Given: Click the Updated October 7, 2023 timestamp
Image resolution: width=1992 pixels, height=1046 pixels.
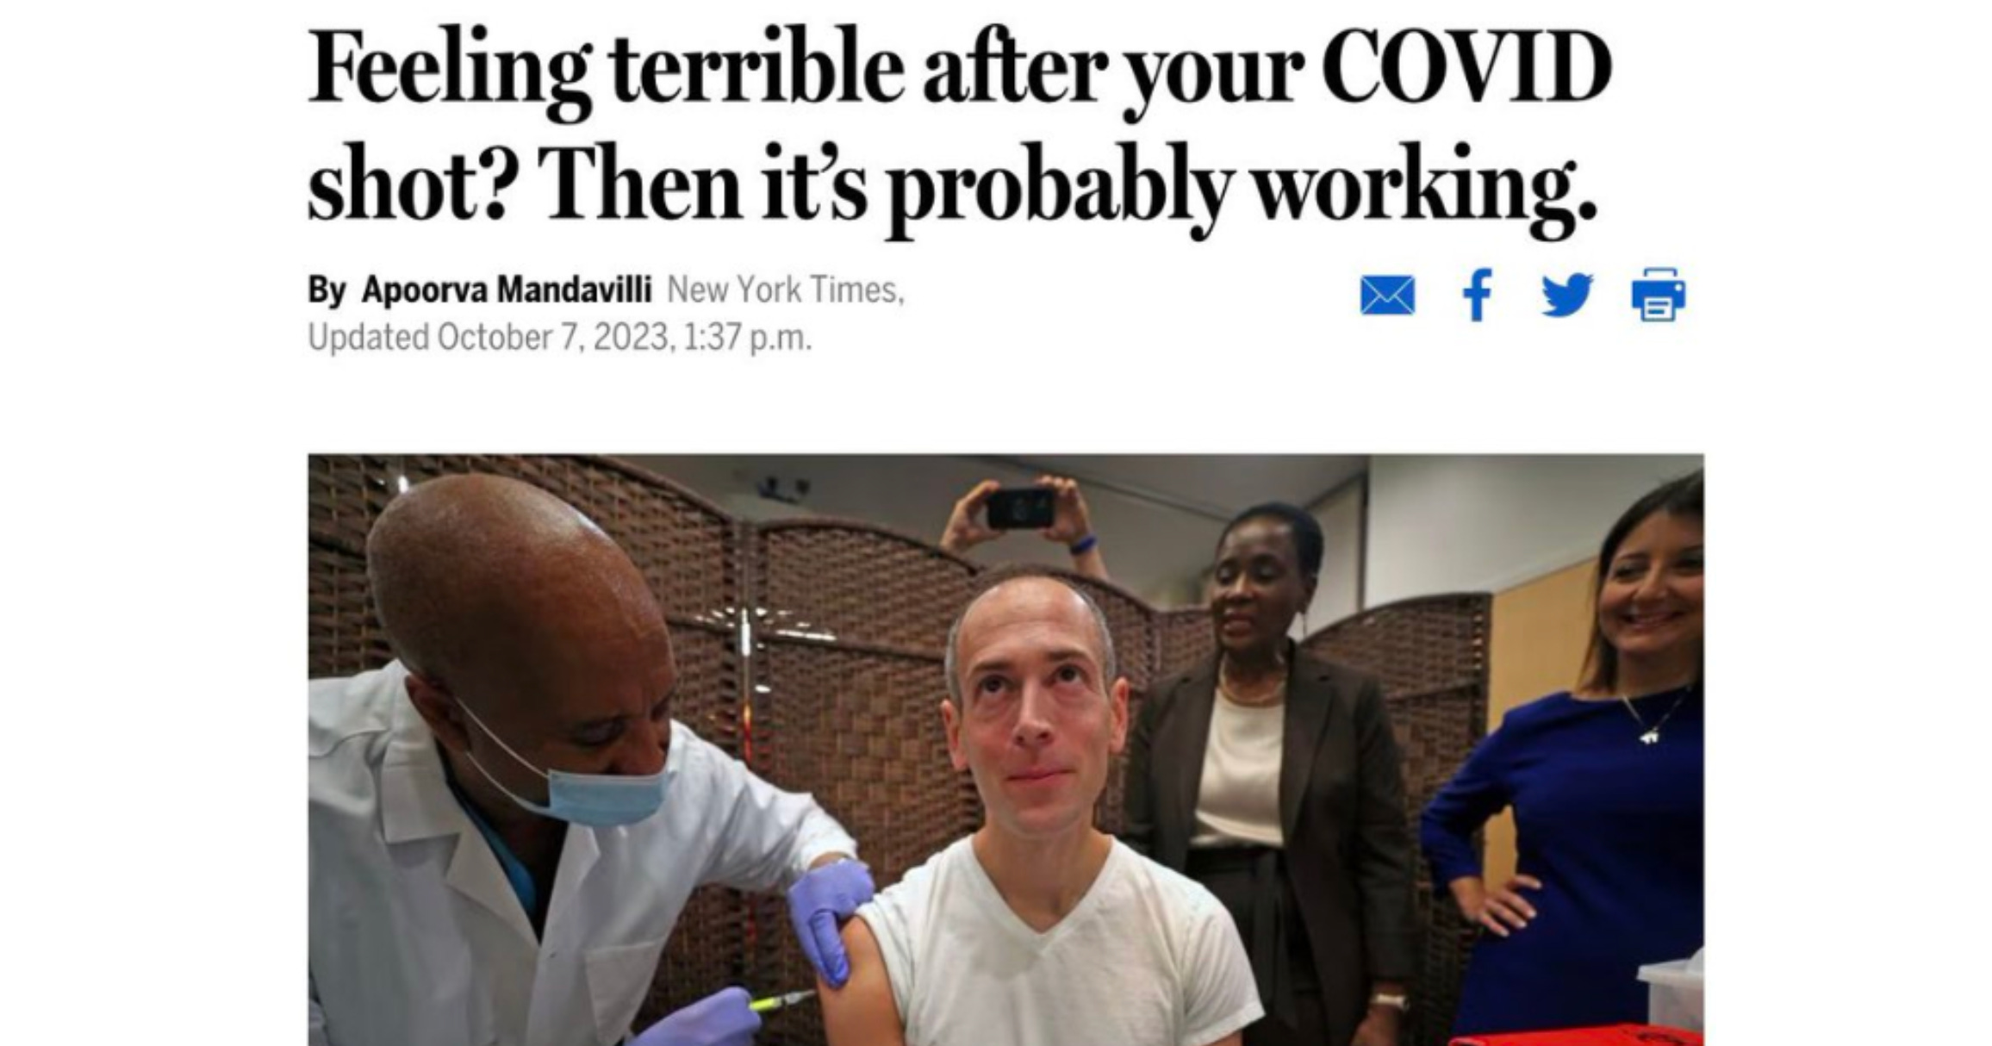Looking at the screenshot, I should (560, 337).
